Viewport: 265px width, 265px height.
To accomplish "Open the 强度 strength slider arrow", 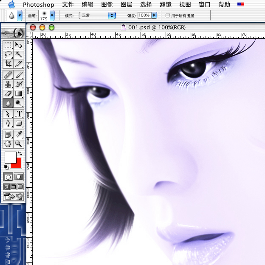I will (154, 15).
